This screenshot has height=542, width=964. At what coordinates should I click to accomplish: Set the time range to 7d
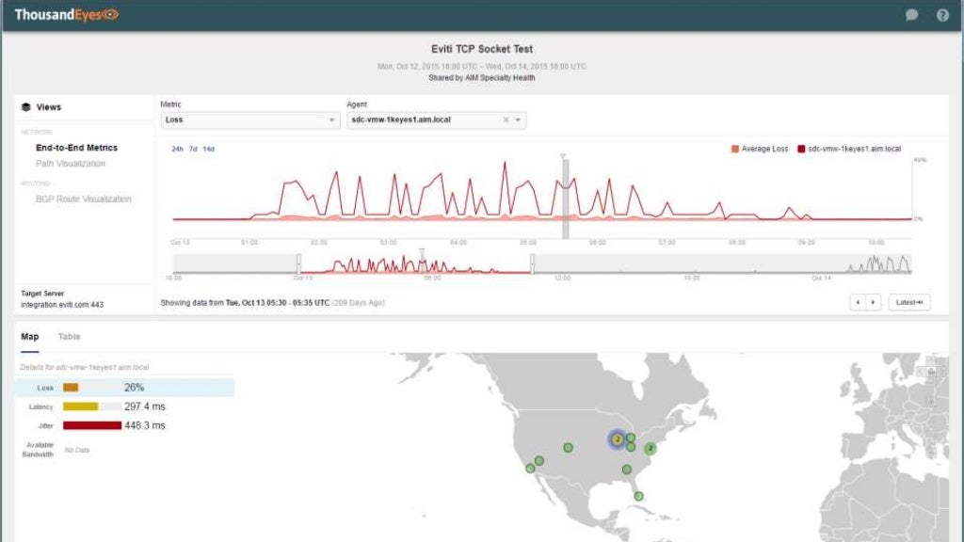[193, 149]
